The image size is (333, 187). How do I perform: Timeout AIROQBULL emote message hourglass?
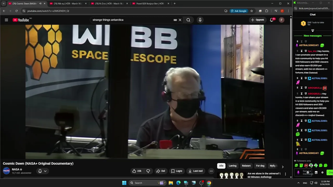tap(302, 88)
